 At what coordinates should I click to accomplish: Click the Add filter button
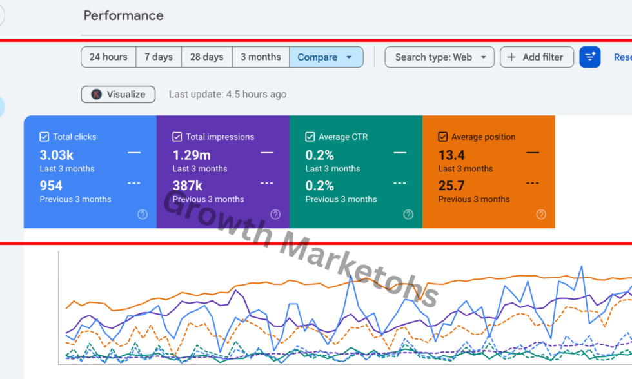[x=537, y=57]
